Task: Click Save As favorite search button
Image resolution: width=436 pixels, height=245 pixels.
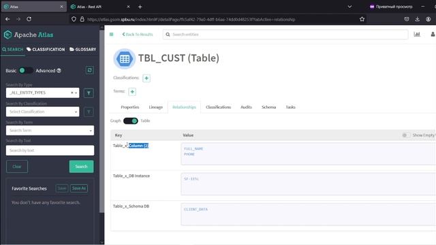Action: (x=79, y=189)
